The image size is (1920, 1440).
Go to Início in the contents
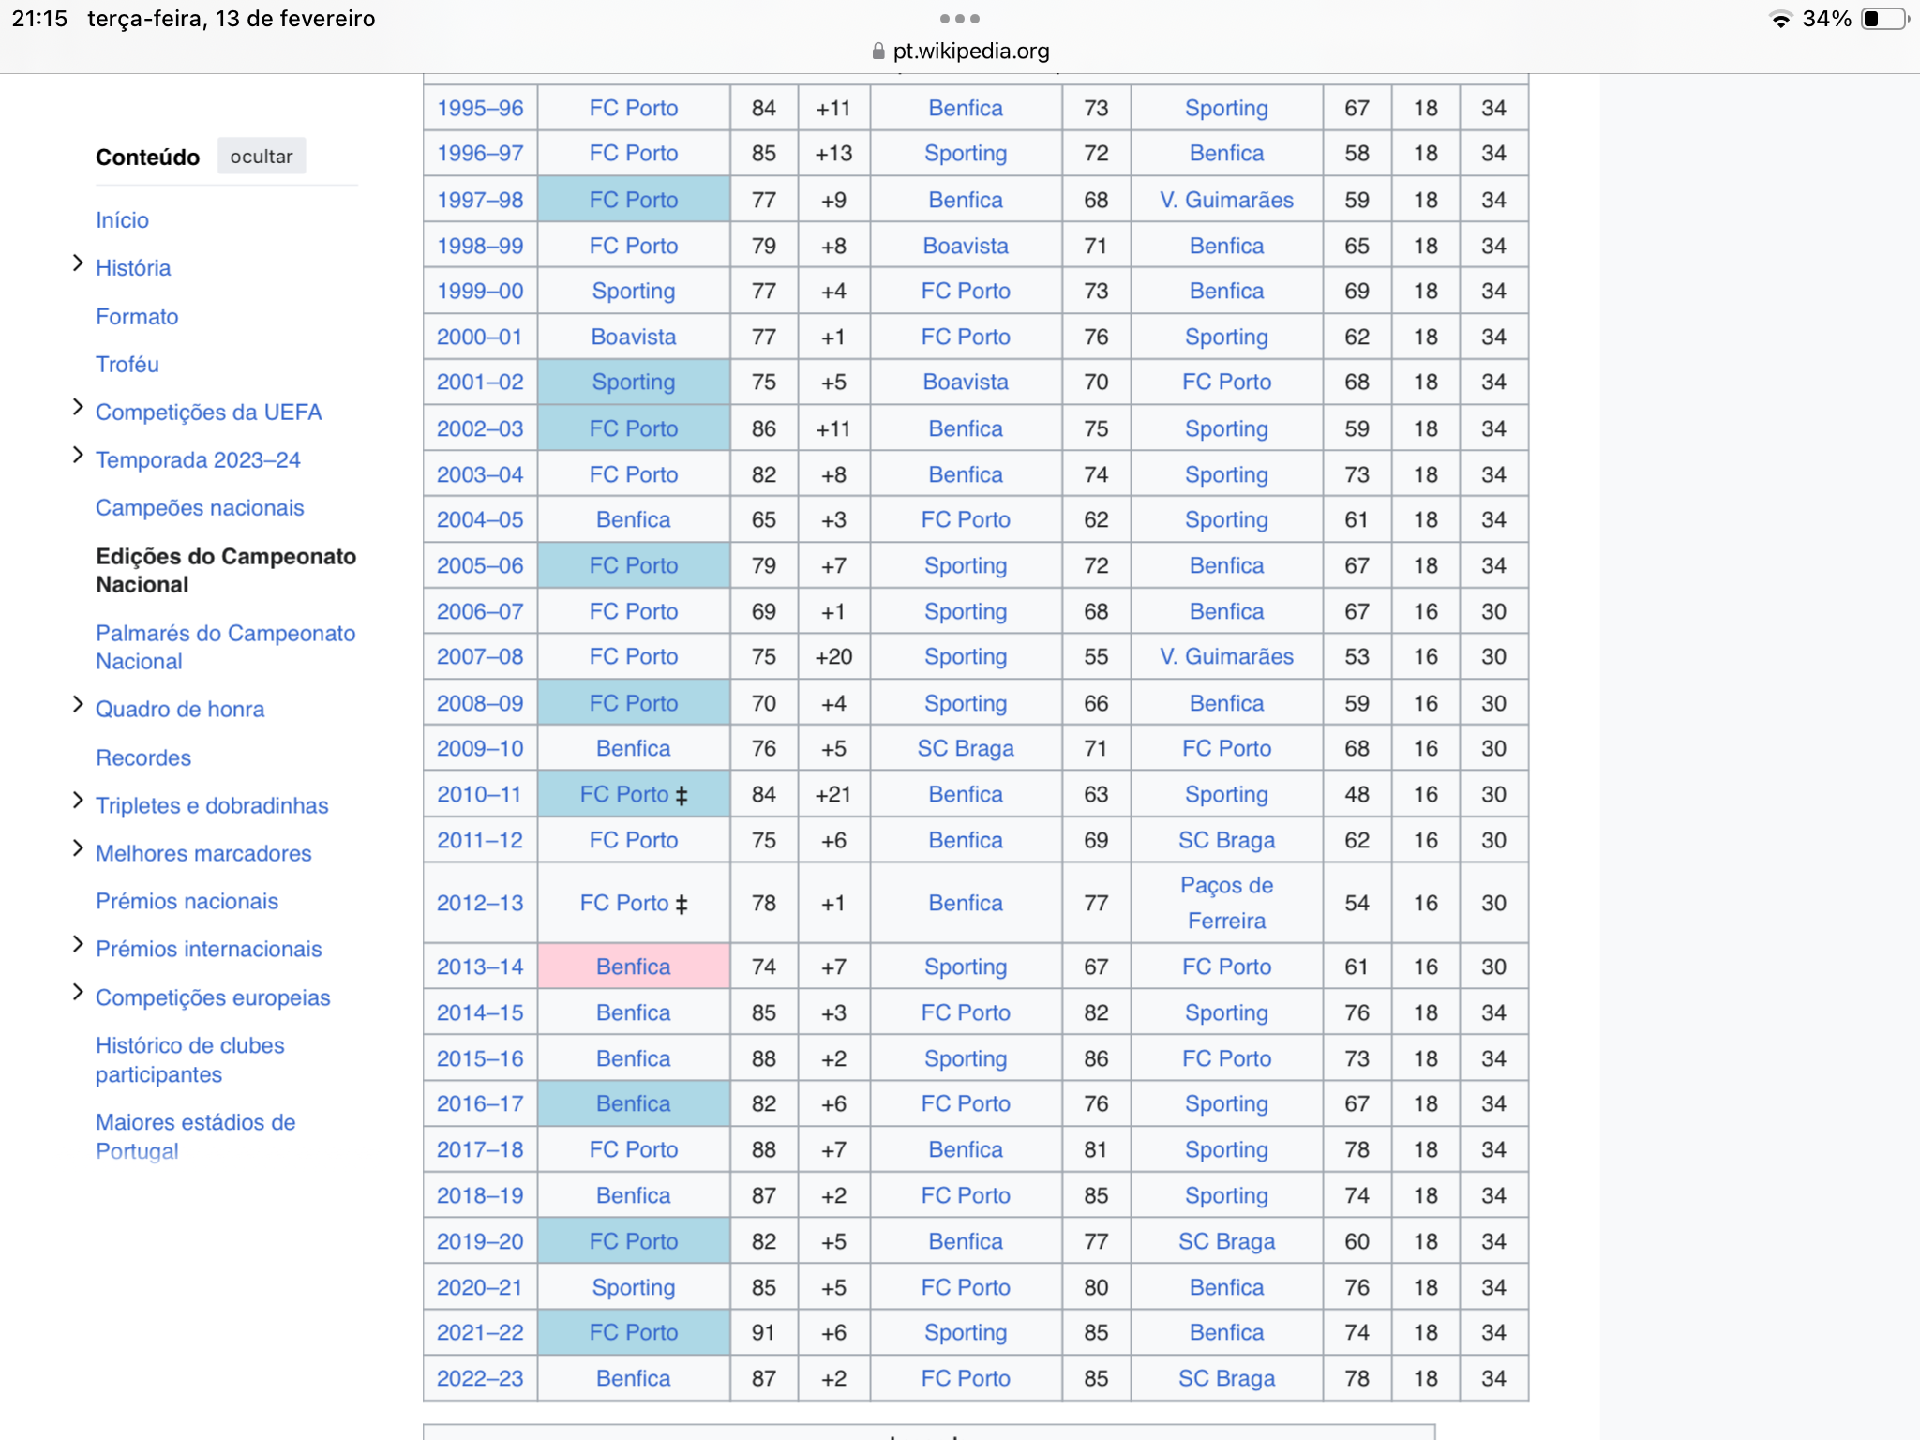122,219
